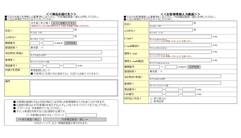
Task: Focus 市区町村・町域 field in 商品お届け先 form
Action: pyautogui.click(x=66, y=52)
